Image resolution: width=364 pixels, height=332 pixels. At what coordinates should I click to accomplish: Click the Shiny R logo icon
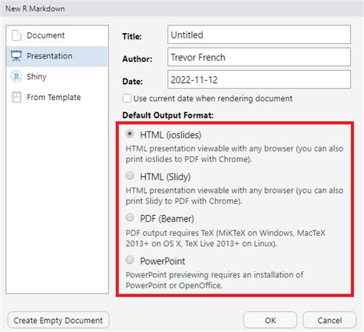pyautogui.click(x=16, y=76)
